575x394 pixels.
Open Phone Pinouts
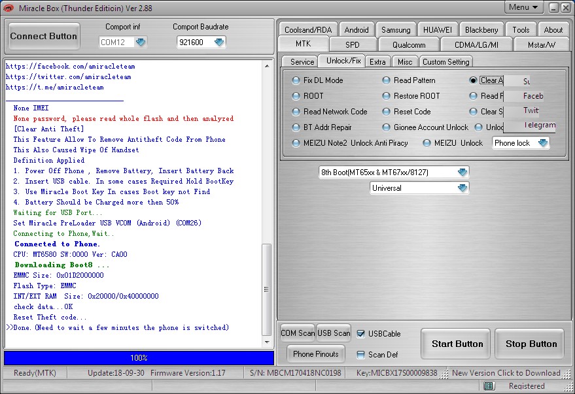point(316,354)
